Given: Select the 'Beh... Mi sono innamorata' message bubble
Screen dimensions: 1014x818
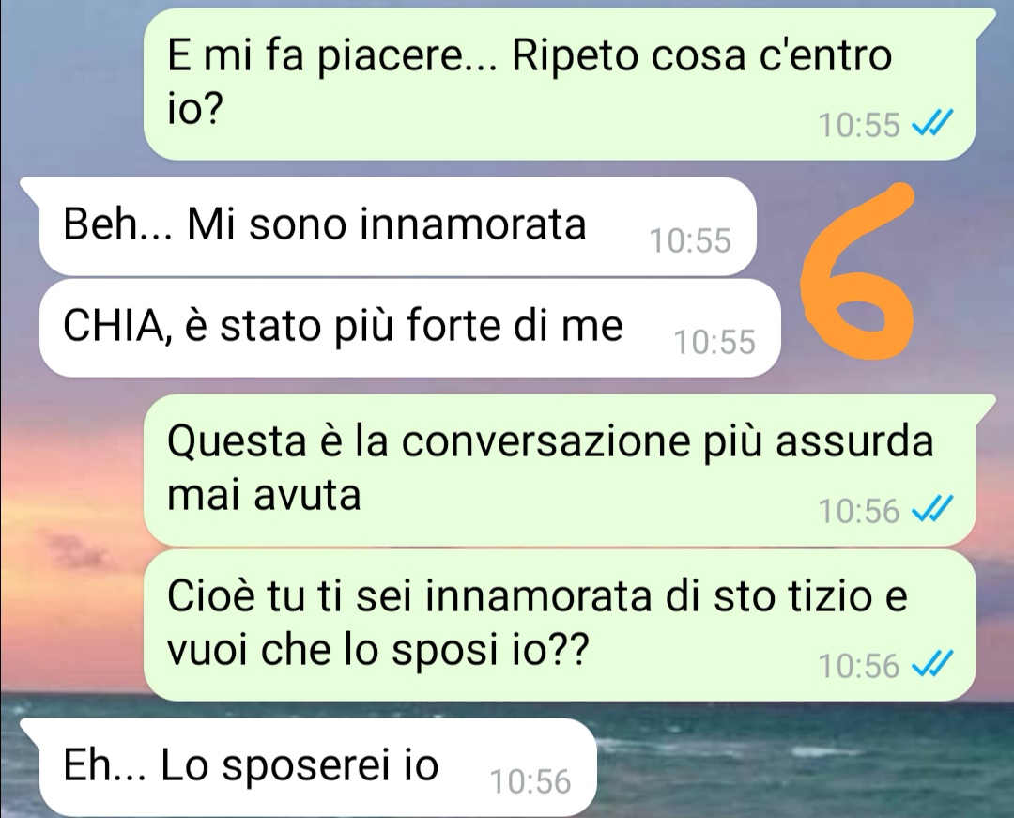Looking at the screenshot, I should 397,226.
